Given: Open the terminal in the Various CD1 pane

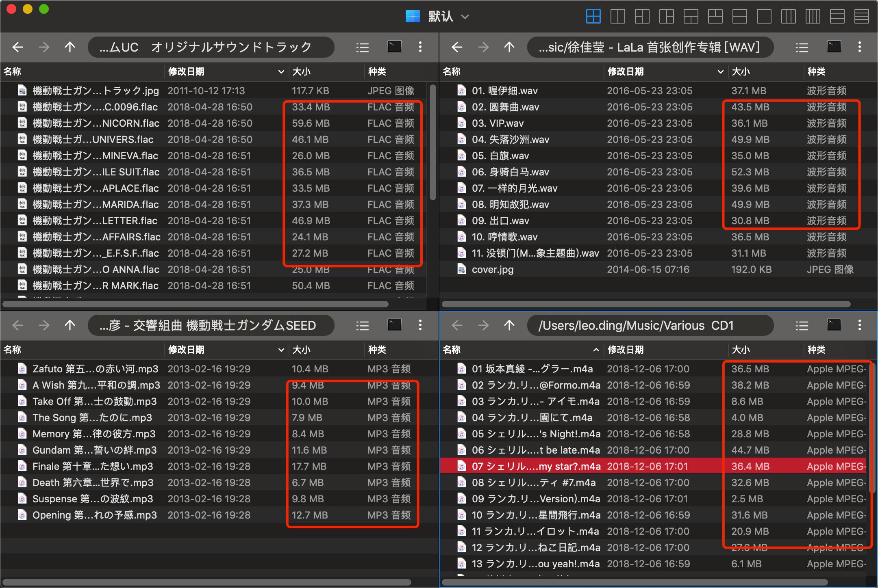Looking at the screenshot, I should [834, 325].
